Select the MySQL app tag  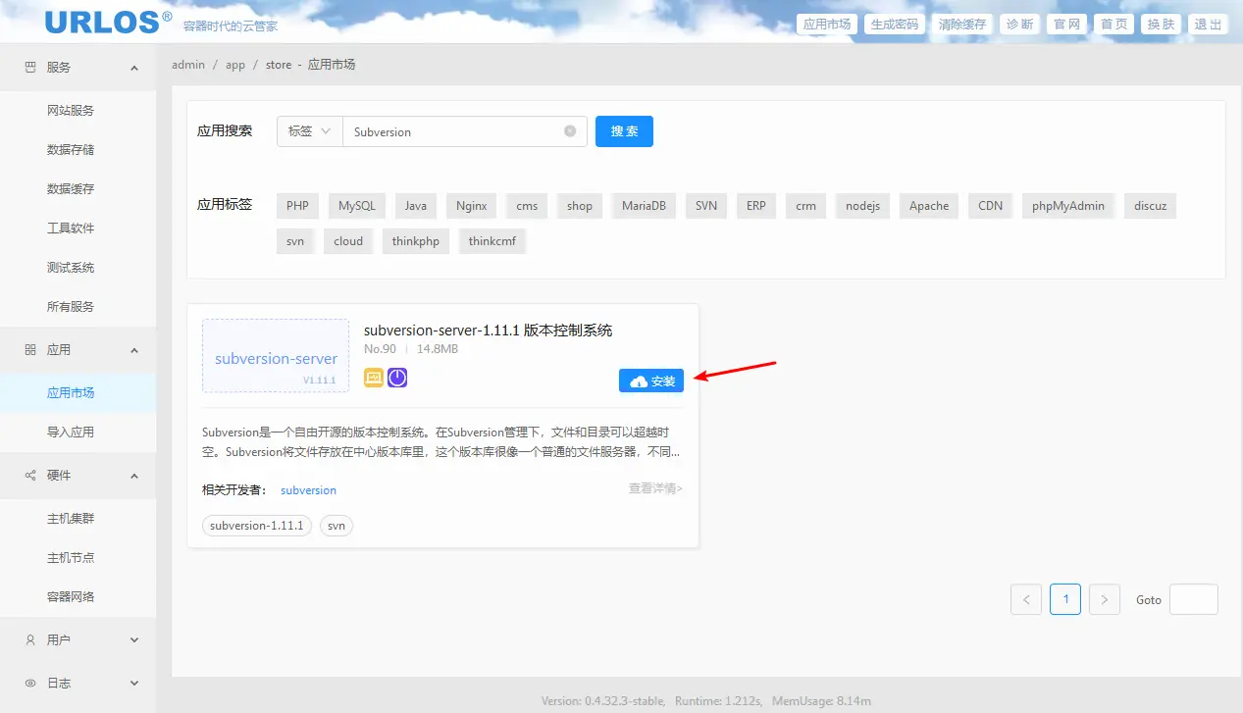357,206
